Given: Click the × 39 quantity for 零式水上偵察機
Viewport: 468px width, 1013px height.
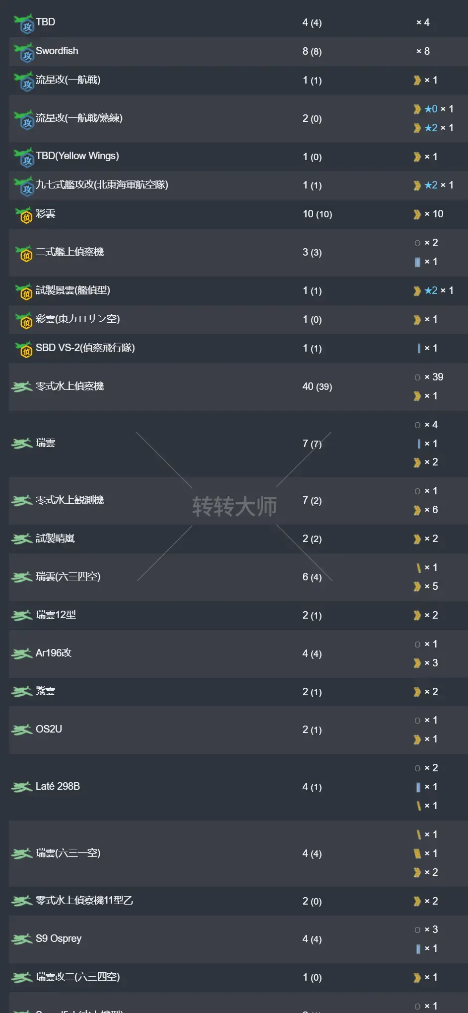Looking at the screenshot, I should click(434, 377).
